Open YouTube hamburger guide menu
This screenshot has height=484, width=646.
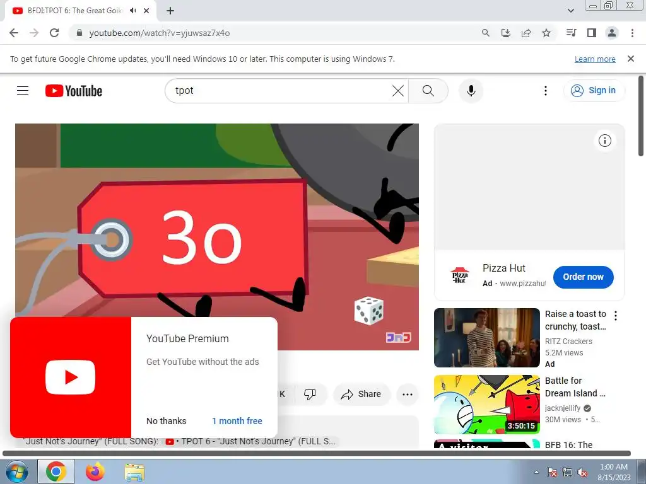(x=23, y=91)
